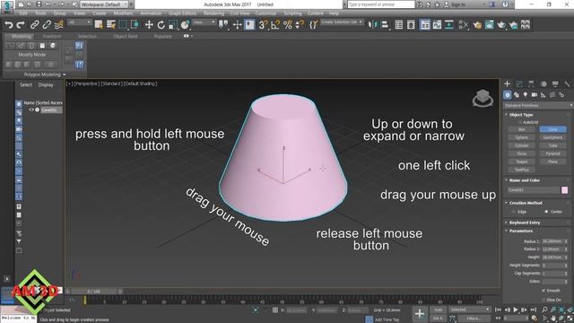
Task: Open the Standard Primitives dropdown
Action: coord(537,106)
